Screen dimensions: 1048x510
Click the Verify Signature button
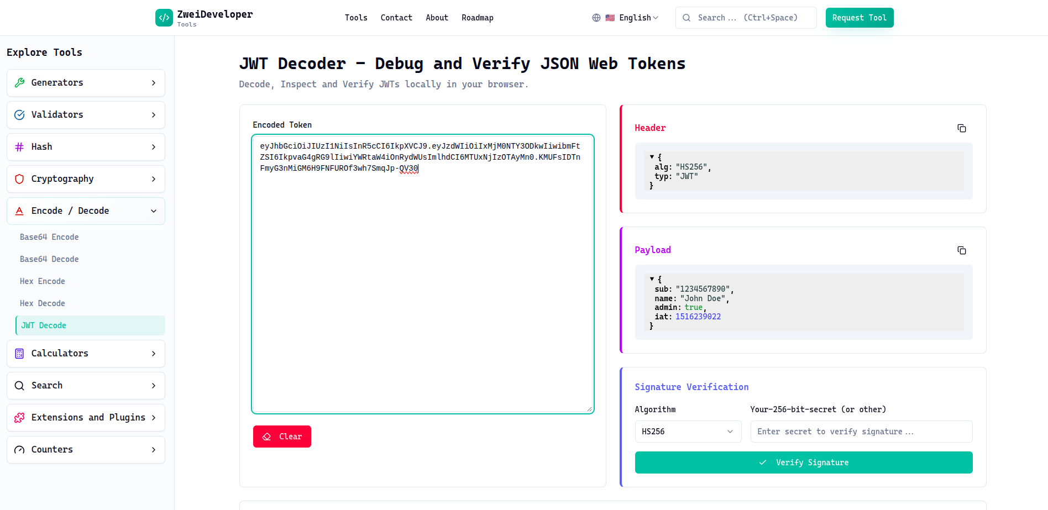click(803, 462)
